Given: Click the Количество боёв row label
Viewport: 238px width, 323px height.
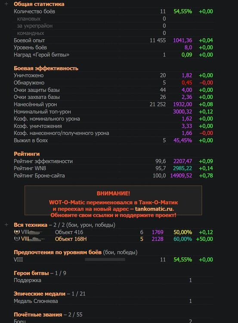Looking at the screenshot, I should 34,11.
